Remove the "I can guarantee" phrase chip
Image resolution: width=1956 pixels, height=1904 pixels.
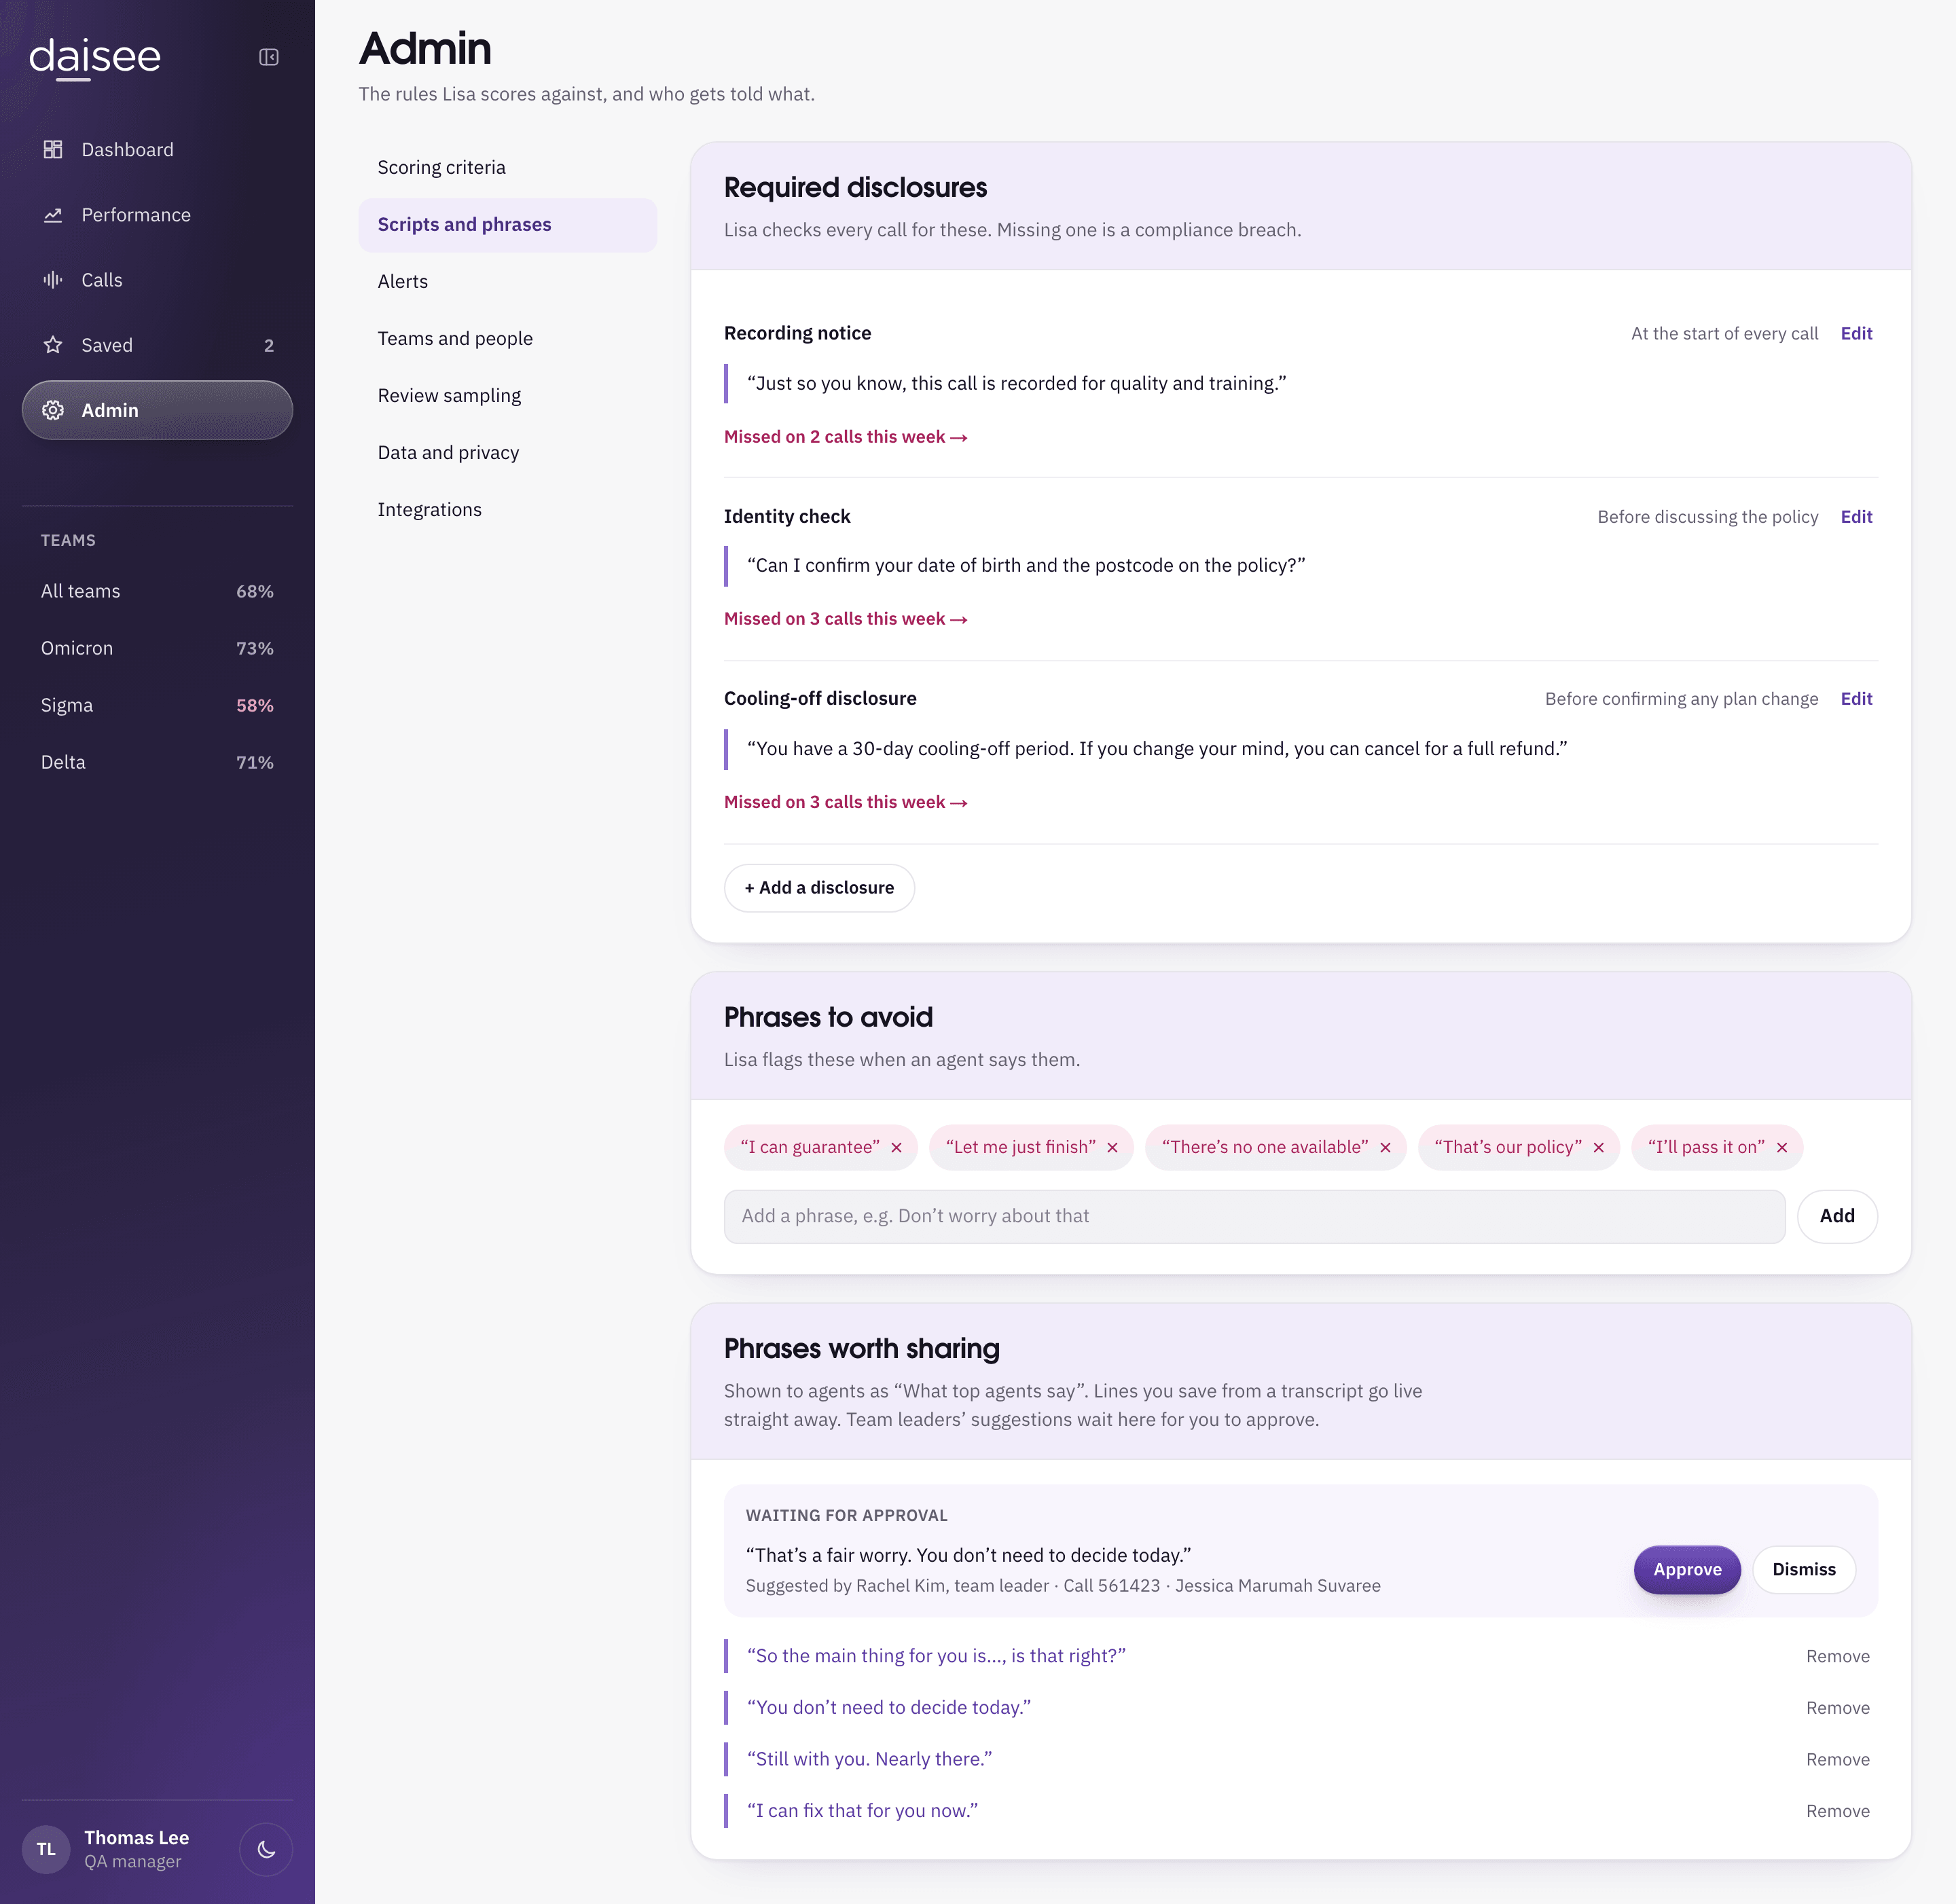tap(897, 1147)
